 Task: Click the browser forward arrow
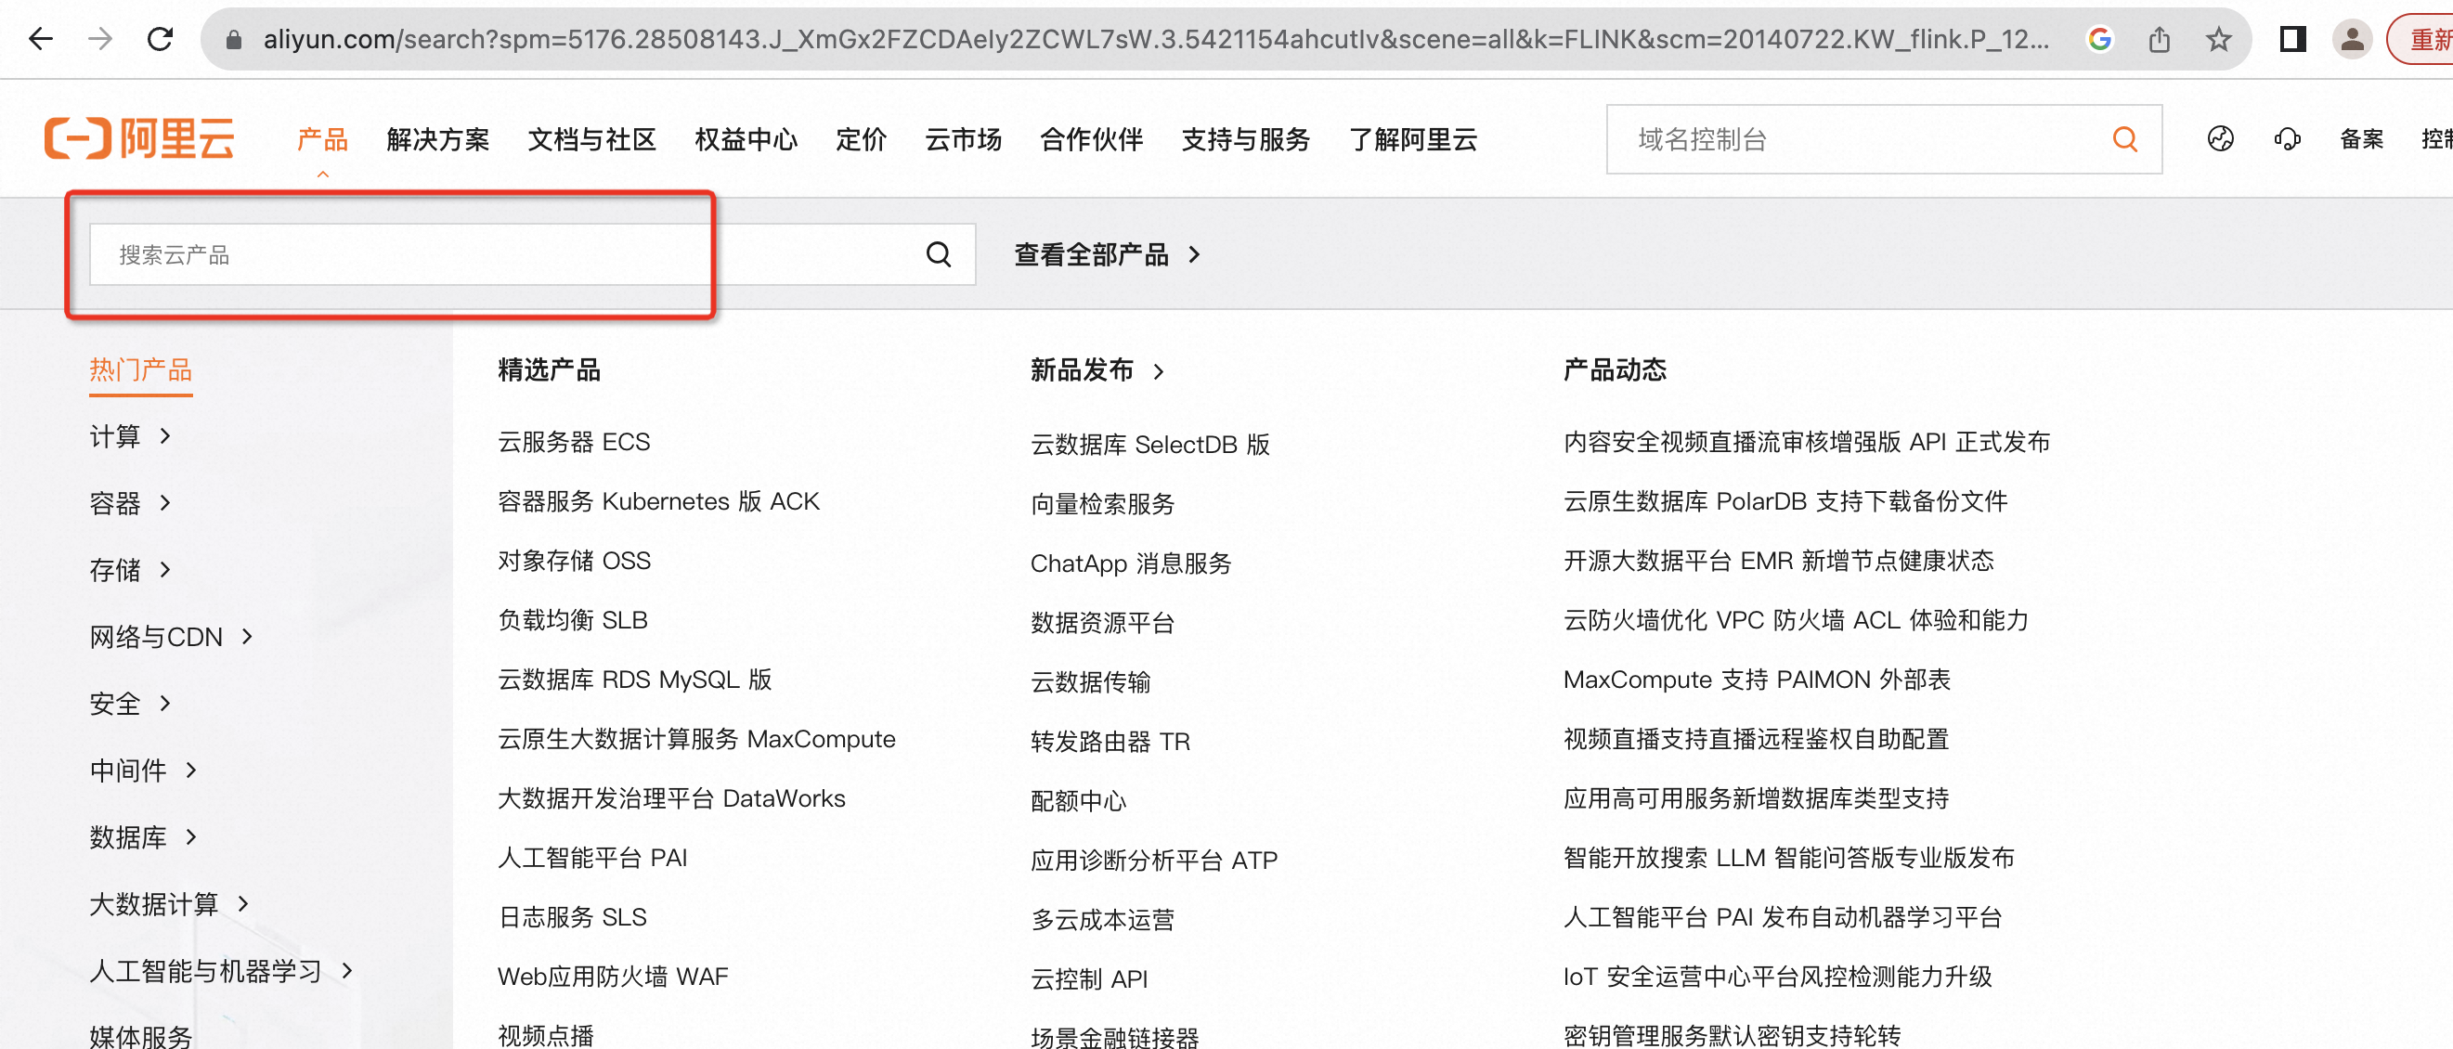[x=101, y=39]
